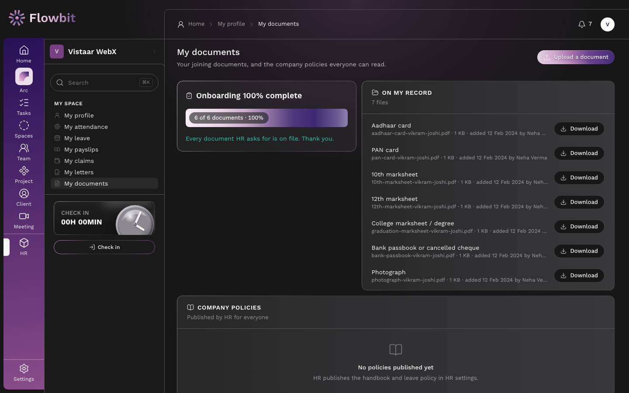This screenshot has width=629, height=393.
Task: Open My profile in My Space
Action: [x=104, y=115]
